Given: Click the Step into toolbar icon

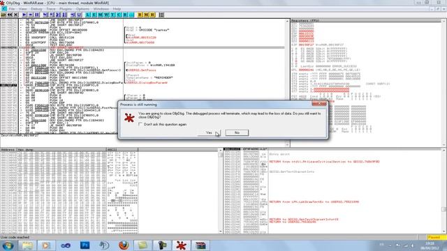Looking at the screenshot, I should 45,15.
